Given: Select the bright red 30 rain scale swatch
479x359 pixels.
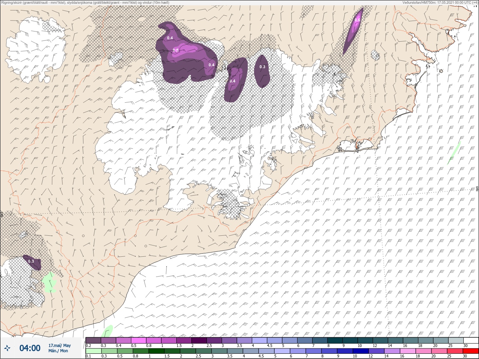Looking at the screenshot, I should (x=471, y=351).
